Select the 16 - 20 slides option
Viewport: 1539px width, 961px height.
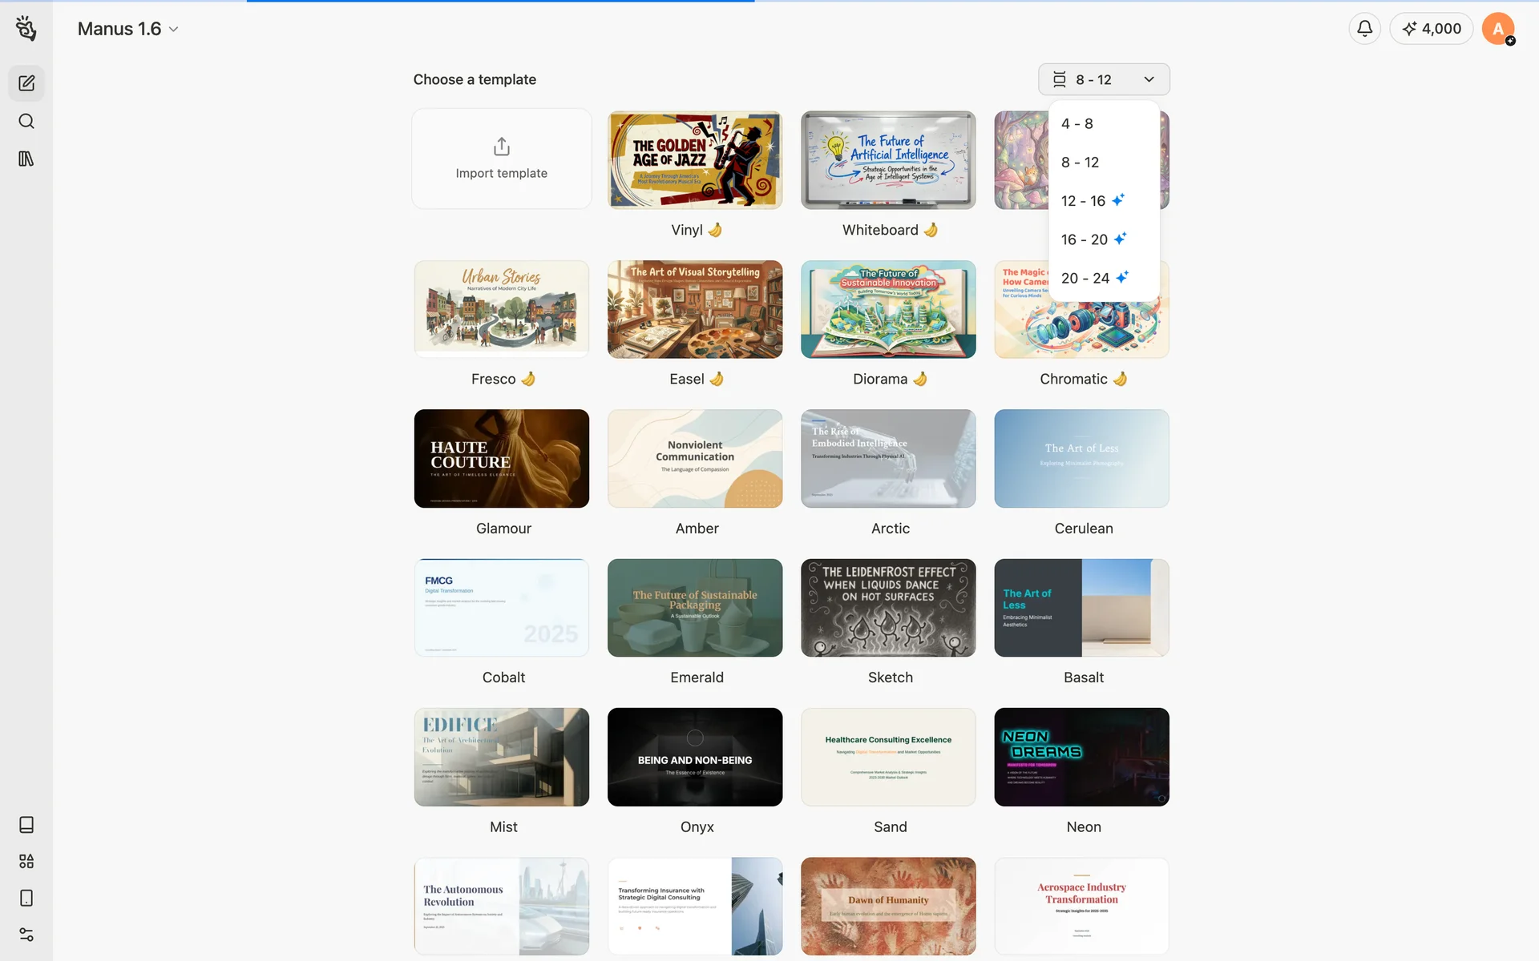click(1085, 239)
